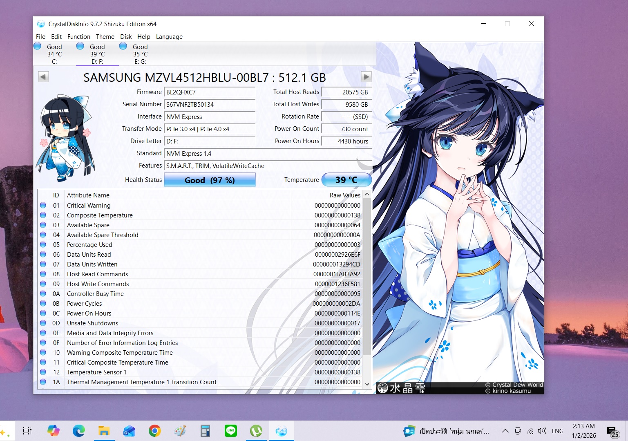Open the Theme menu
This screenshot has height=441, width=628.
(x=105, y=37)
